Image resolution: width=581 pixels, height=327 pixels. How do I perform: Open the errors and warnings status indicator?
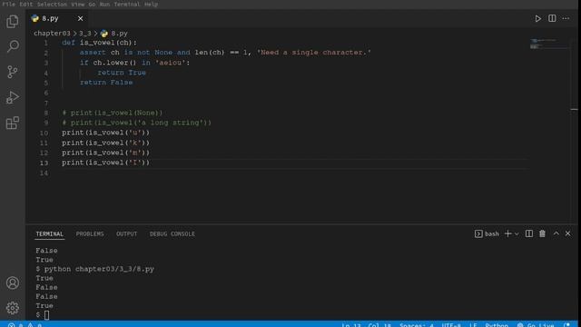(25, 324)
